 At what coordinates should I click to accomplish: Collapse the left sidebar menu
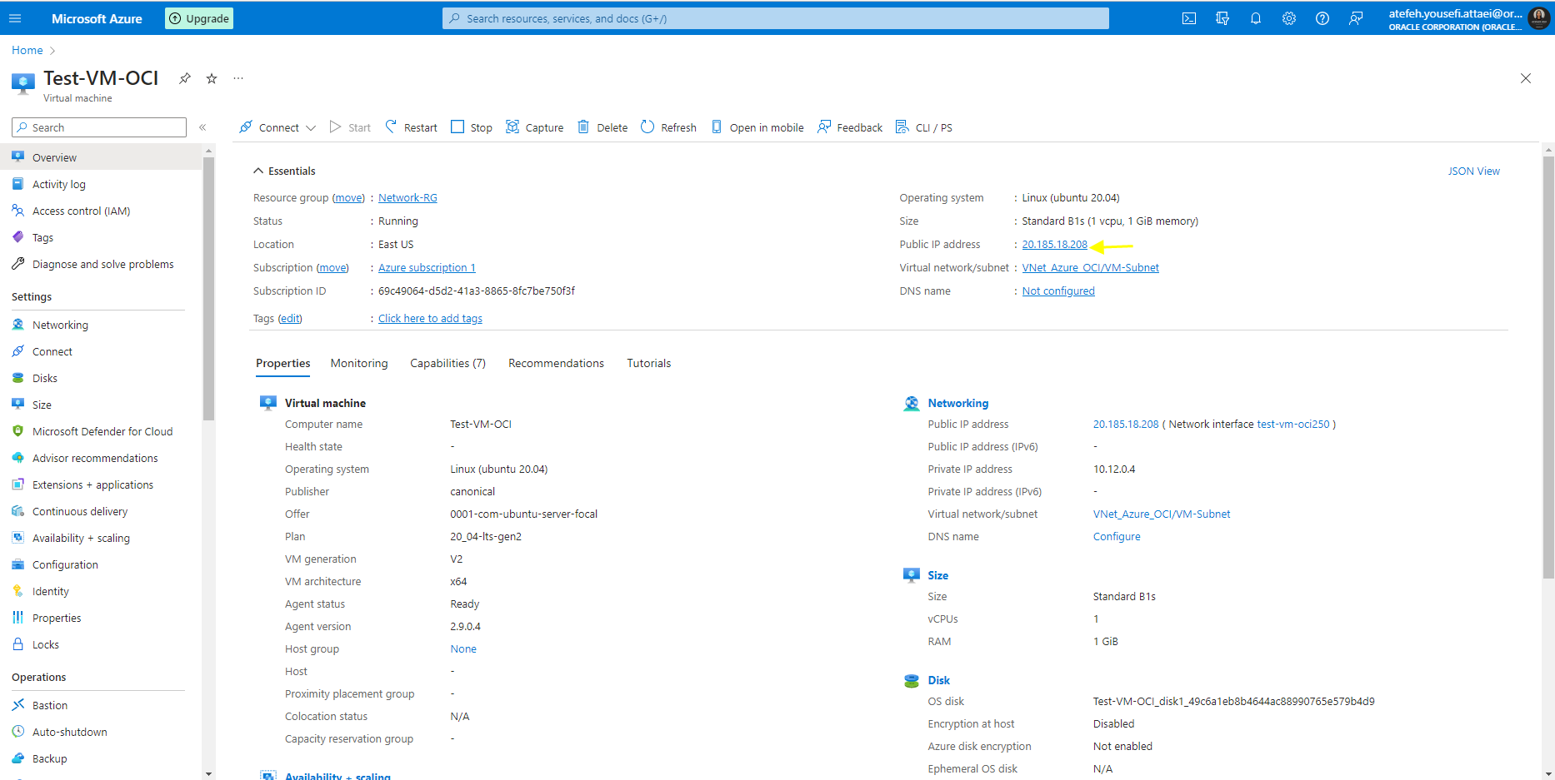(202, 127)
